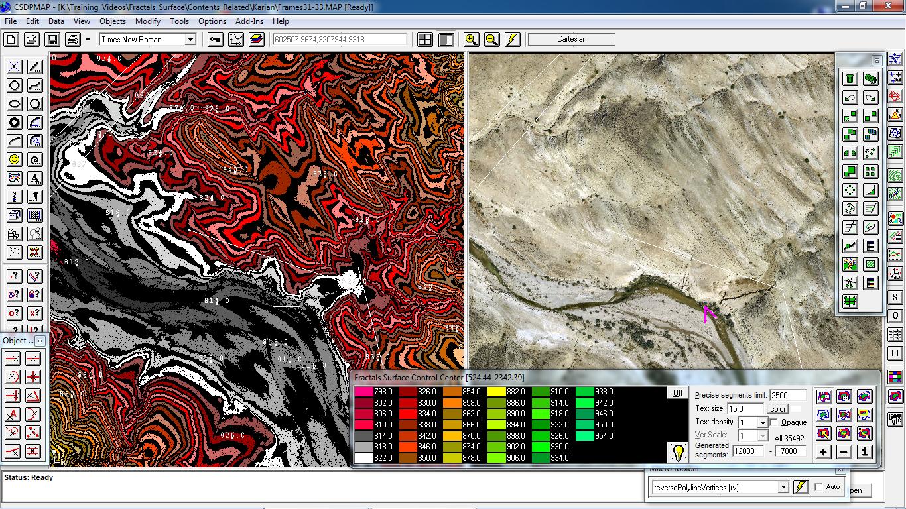906x509 pixels.
Task: Close the floating edit tools palette
Action: point(876,60)
